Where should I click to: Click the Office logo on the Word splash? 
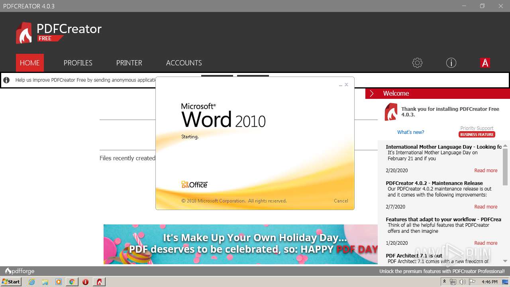[x=194, y=185]
